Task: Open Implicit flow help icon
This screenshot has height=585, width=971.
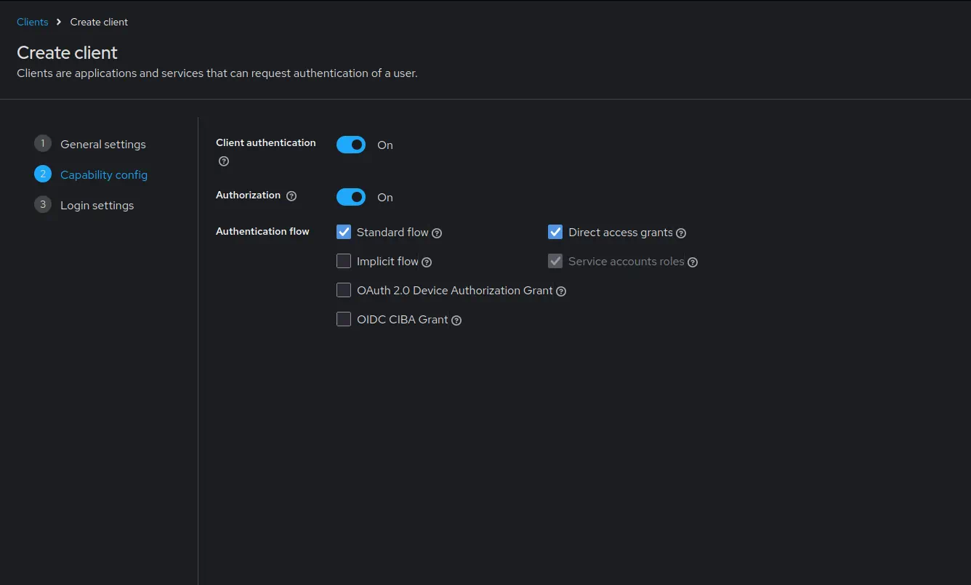Action: [x=427, y=262]
